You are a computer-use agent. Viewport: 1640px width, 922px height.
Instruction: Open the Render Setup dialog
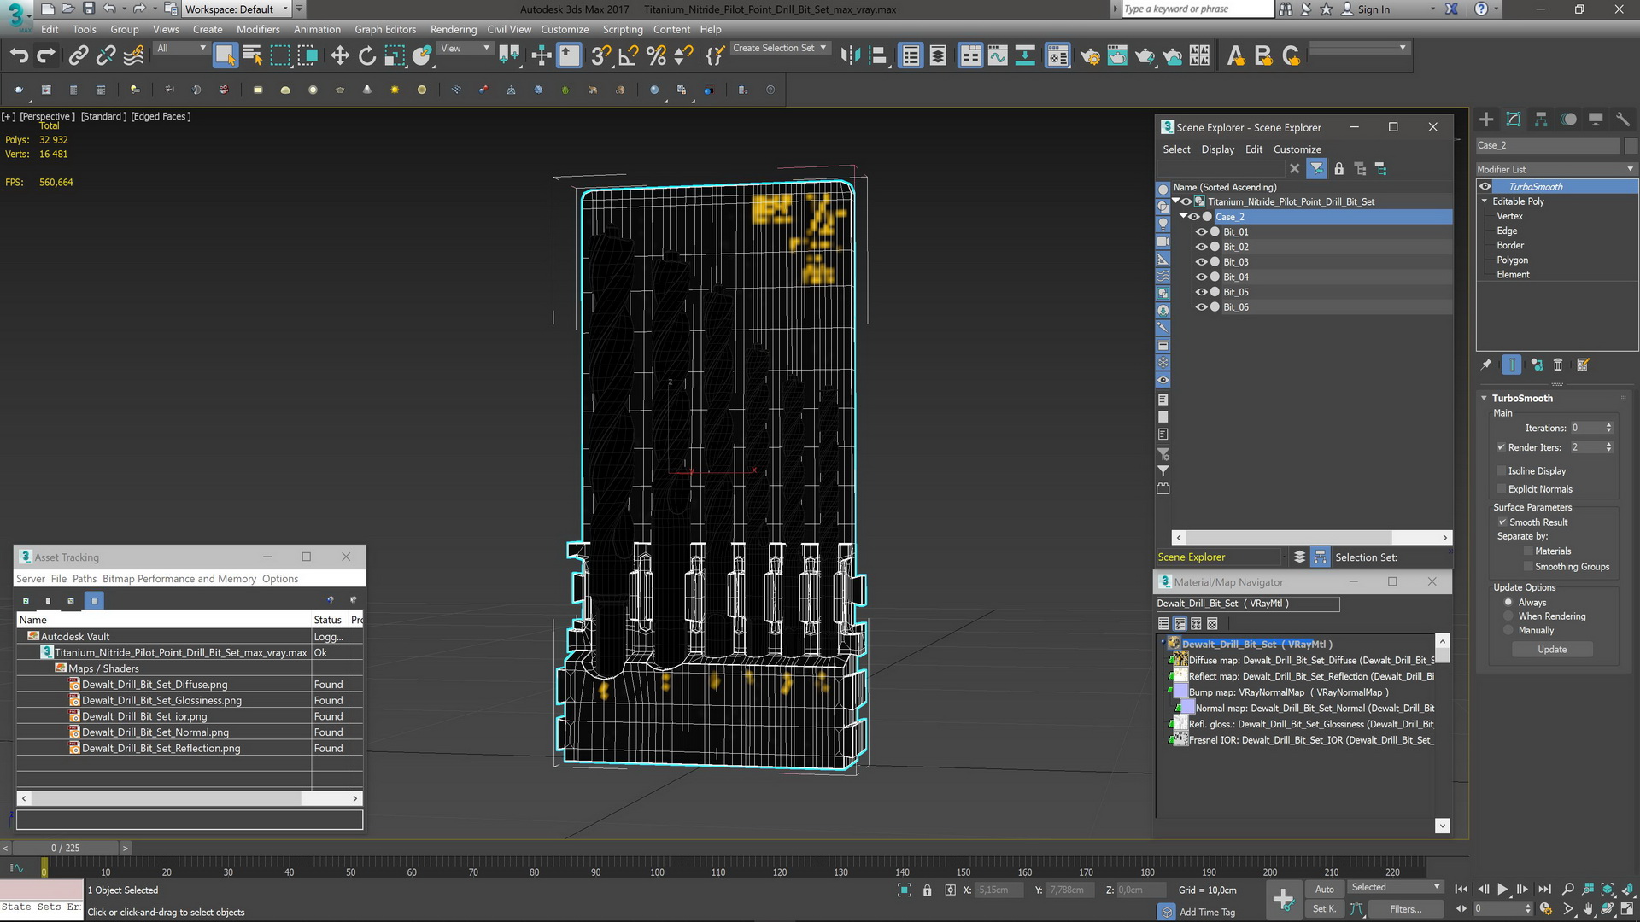(1090, 56)
